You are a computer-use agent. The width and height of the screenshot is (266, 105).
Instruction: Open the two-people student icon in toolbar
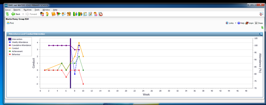tap(42, 14)
